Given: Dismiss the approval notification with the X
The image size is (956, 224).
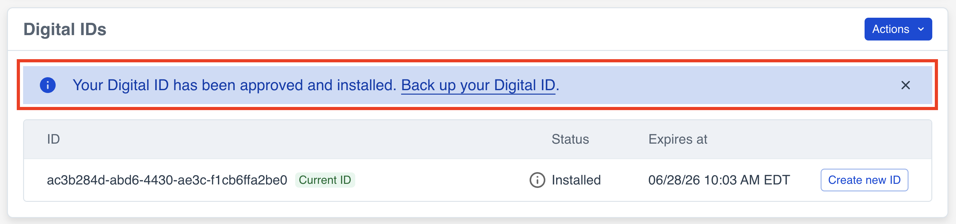Looking at the screenshot, I should point(905,85).
